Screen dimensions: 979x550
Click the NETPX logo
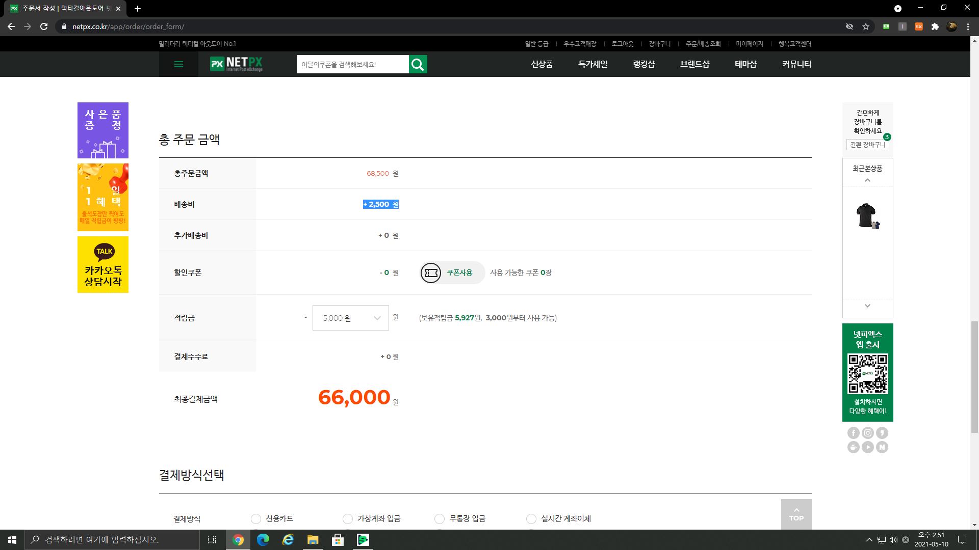pos(237,64)
